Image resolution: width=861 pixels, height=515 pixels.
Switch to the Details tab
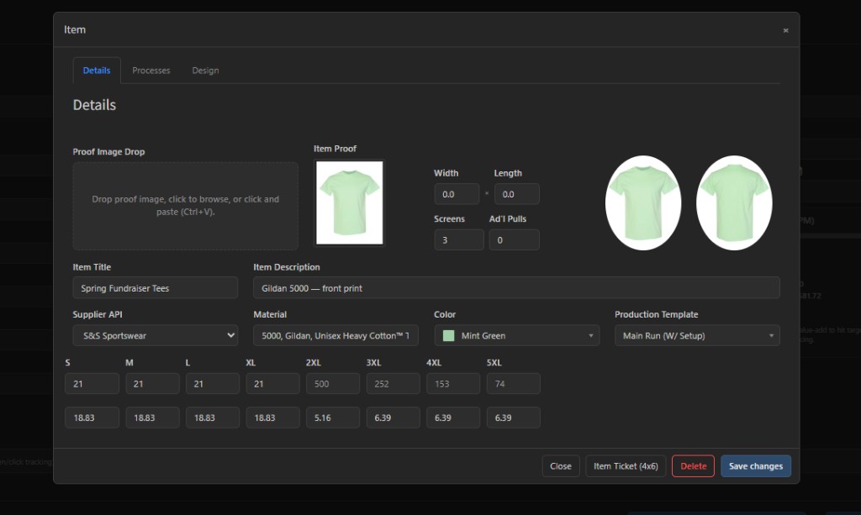pyautogui.click(x=97, y=71)
